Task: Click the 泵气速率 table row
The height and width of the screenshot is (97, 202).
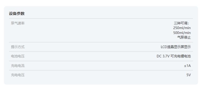Action: point(101,30)
